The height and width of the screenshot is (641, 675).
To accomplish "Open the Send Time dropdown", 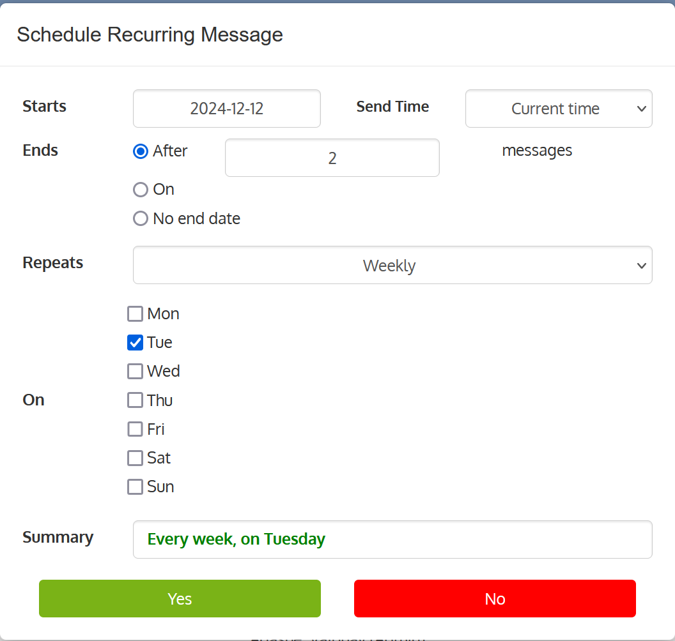I will (x=559, y=109).
